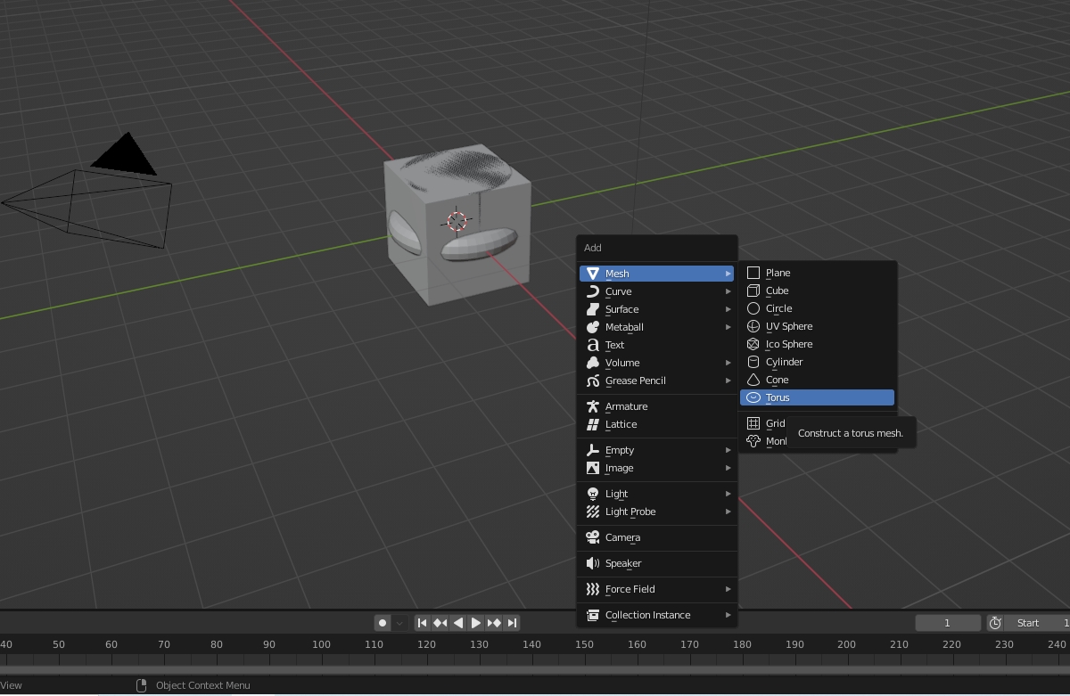Open the Force Field submenu
1070x696 pixels.
pyautogui.click(x=656, y=589)
